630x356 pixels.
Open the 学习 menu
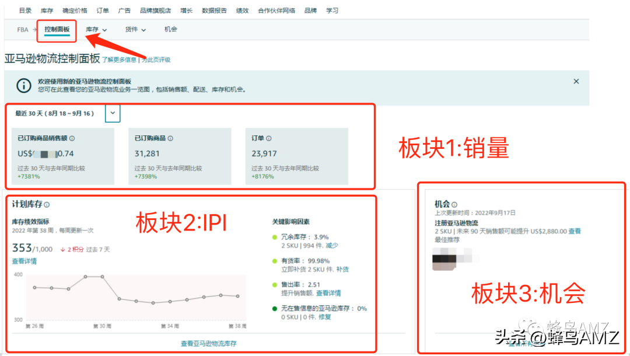(x=332, y=11)
